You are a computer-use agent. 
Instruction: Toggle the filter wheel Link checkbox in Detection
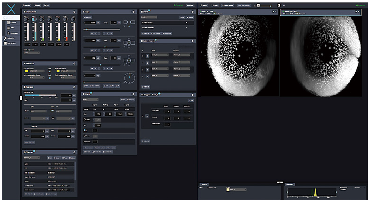click(x=50, y=71)
